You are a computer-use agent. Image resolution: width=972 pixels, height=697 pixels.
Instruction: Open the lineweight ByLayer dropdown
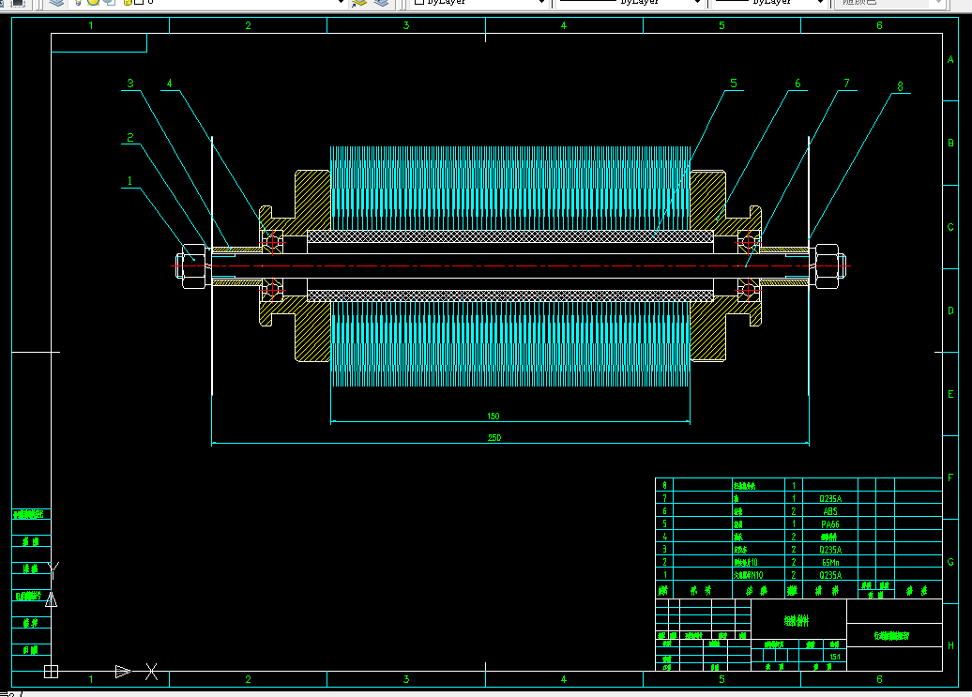click(x=769, y=3)
